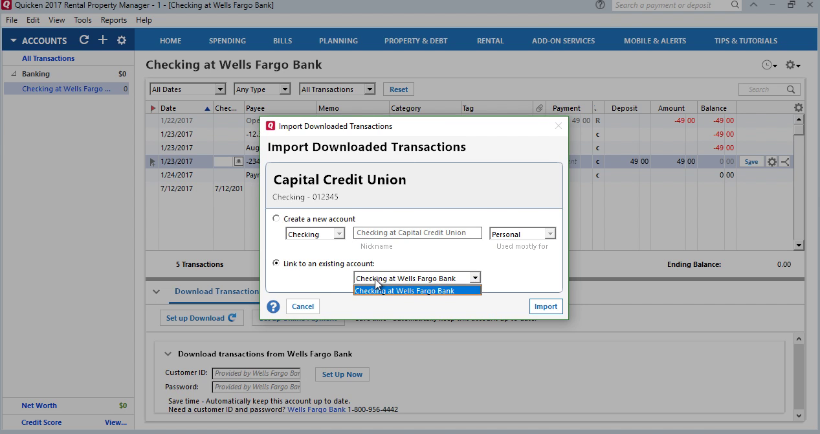This screenshot has width=820, height=434.
Task: Open the Reports menu
Action: coord(114,20)
